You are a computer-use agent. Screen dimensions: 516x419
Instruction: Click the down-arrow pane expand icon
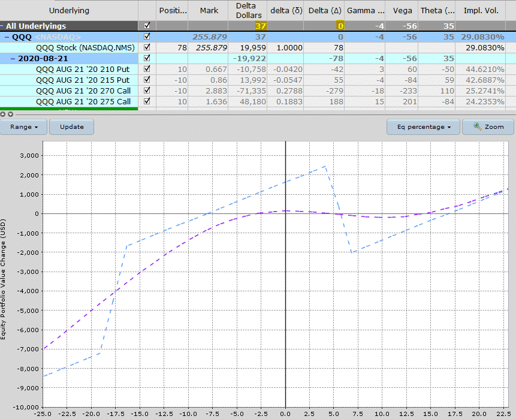11,114
